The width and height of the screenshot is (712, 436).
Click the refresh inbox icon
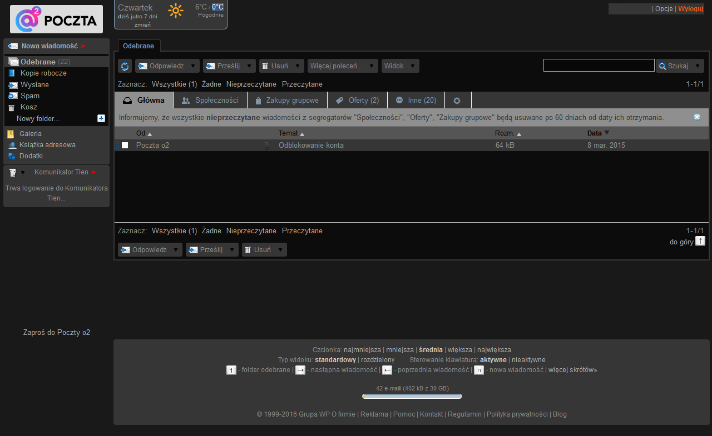(125, 66)
